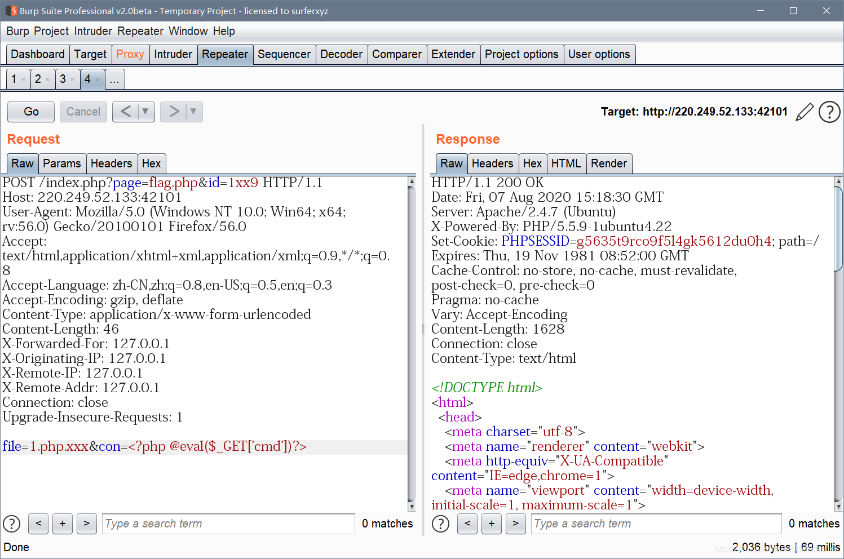Show response Headers view

click(x=492, y=163)
